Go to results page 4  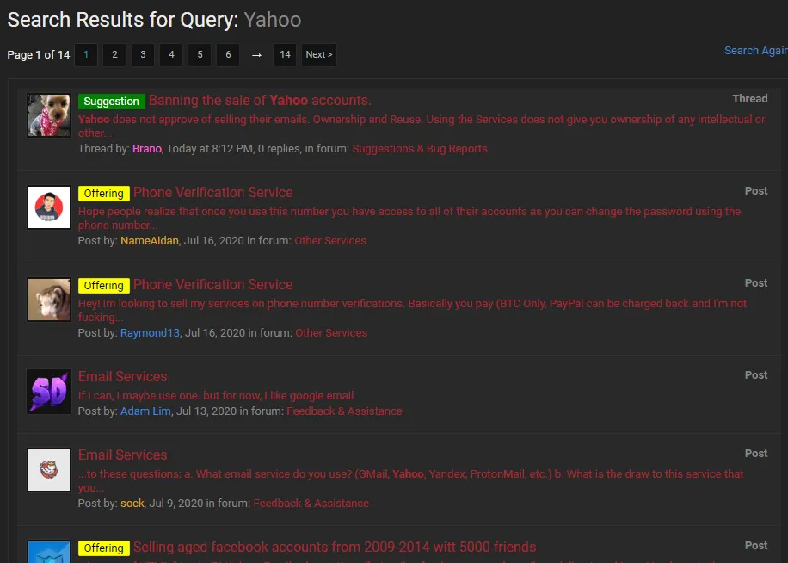(x=171, y=55)
